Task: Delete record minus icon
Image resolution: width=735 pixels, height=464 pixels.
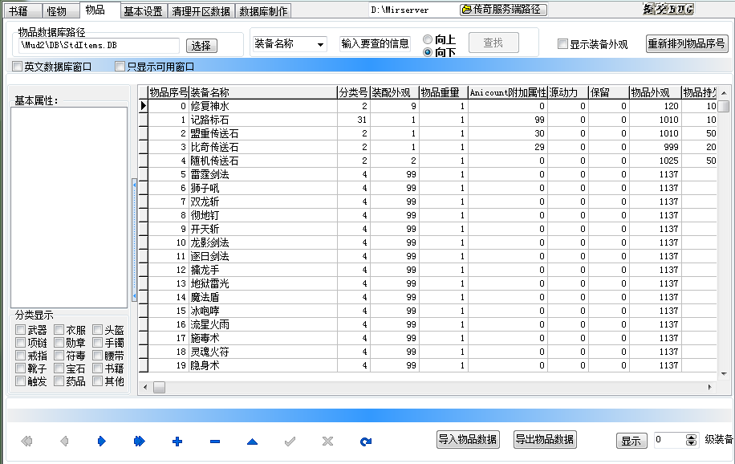Action: coord(215,441)
